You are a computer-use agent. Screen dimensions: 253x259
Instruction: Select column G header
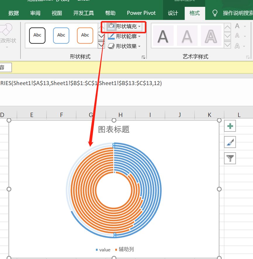91,115
